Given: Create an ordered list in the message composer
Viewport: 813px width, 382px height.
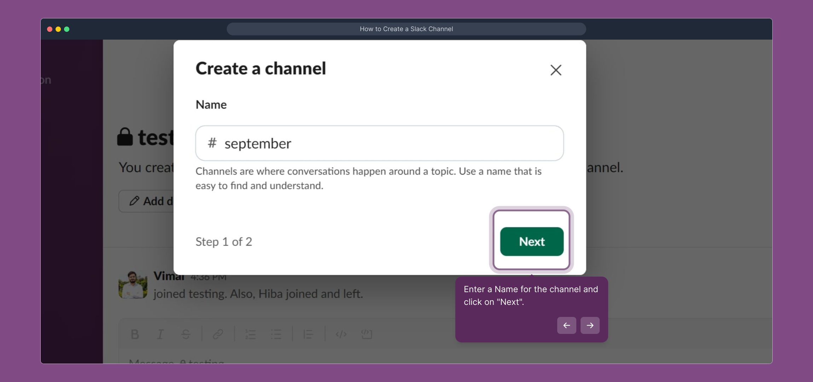Looking at the screenshot, I should pyautogui.click(x=250, y=334).
